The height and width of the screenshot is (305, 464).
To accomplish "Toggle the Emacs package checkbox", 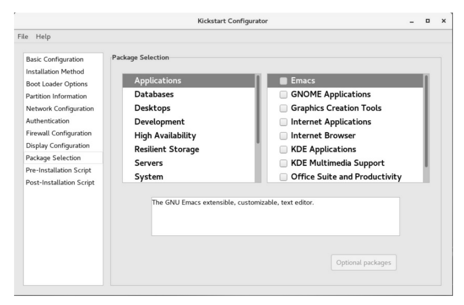I will [283, 81].
